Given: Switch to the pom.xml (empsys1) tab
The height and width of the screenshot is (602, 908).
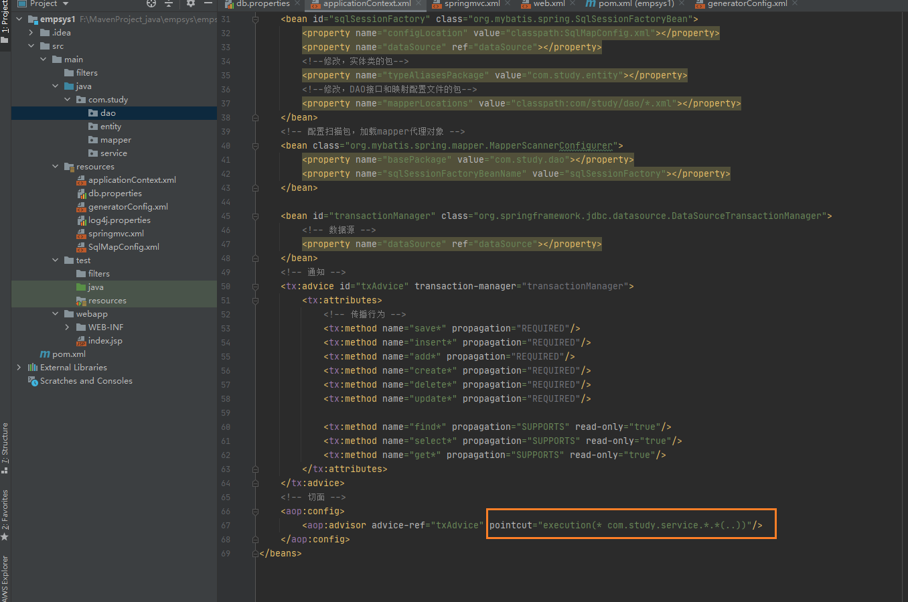Looking at the screenshot, I should 636,4.
